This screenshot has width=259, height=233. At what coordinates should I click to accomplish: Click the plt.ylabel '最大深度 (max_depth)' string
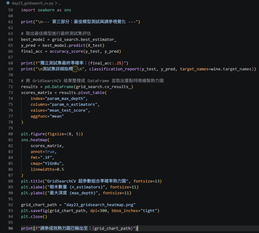tap(73, 193)
